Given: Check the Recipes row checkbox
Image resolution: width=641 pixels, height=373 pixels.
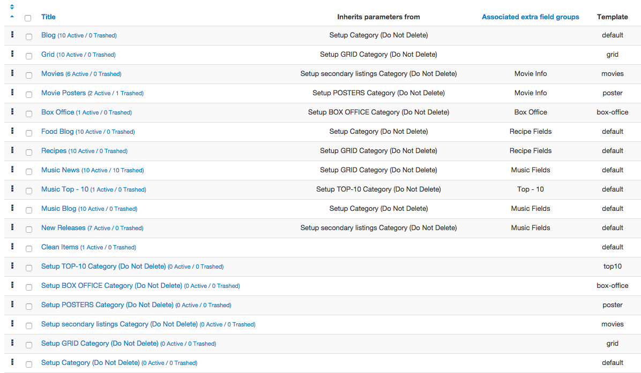Looking at the screenshot, I should coord(28,152).
